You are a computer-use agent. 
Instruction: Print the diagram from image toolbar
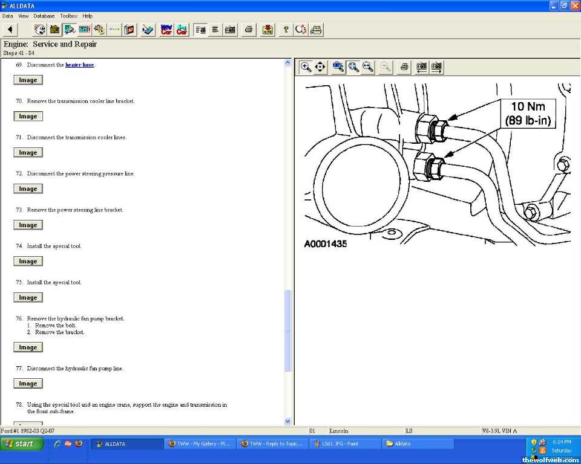(x=404, y=67)
